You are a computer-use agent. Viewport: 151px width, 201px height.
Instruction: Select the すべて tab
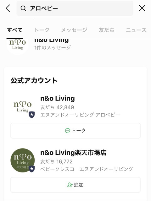[x=15, y=30]
